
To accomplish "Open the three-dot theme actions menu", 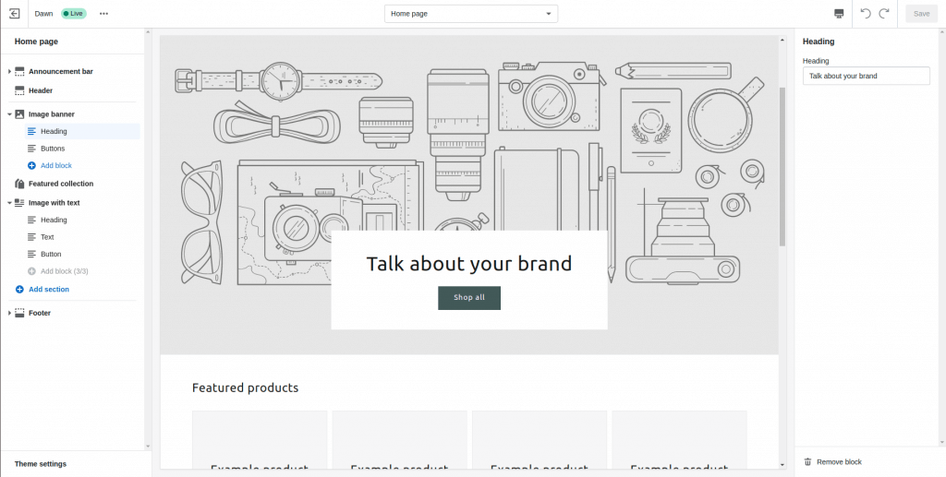I will point(103,13).
